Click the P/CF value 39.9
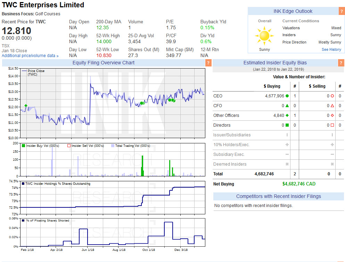 pos(171,42)
